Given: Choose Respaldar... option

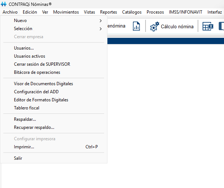Looking at the screenshot, I should pyautogui.click(x=54, y=119).
